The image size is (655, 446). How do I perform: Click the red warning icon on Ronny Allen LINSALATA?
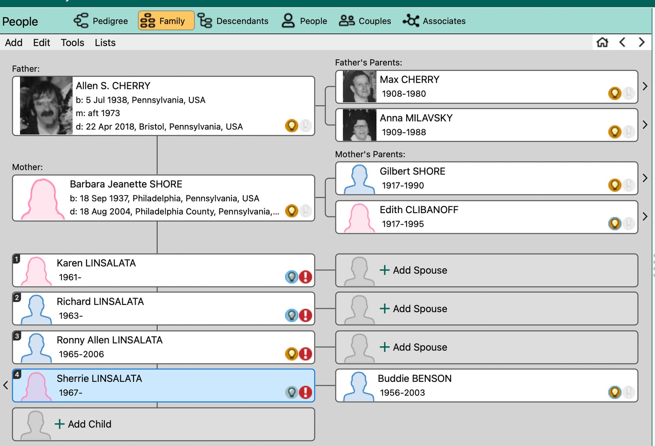(305, 354)
